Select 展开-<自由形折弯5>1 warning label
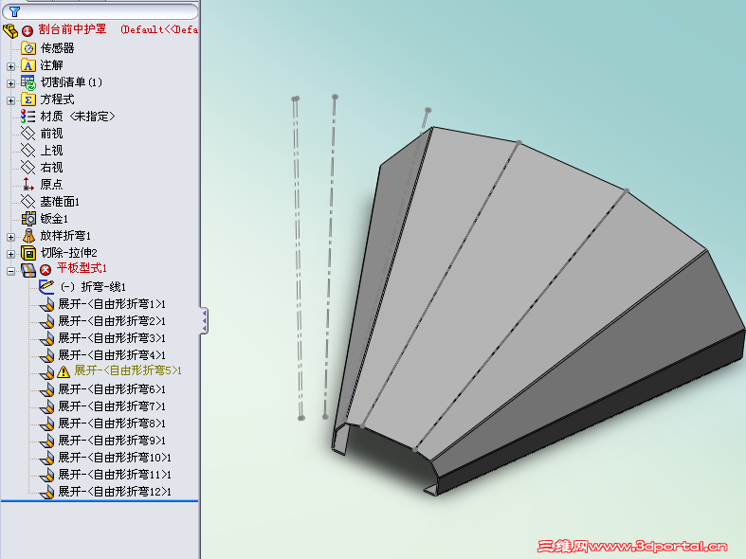 click(x=128, y=370)
